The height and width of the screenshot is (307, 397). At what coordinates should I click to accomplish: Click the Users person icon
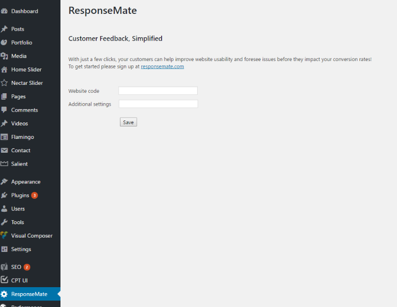point(4,209)
